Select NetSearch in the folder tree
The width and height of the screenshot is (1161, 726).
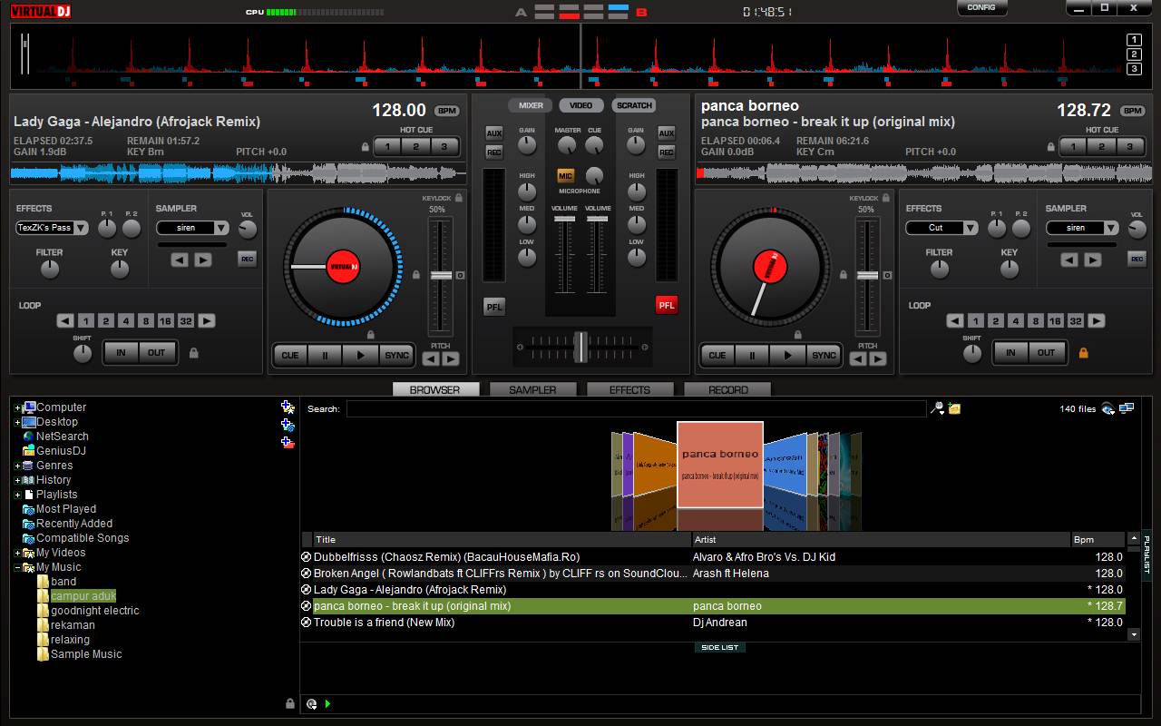63,437
